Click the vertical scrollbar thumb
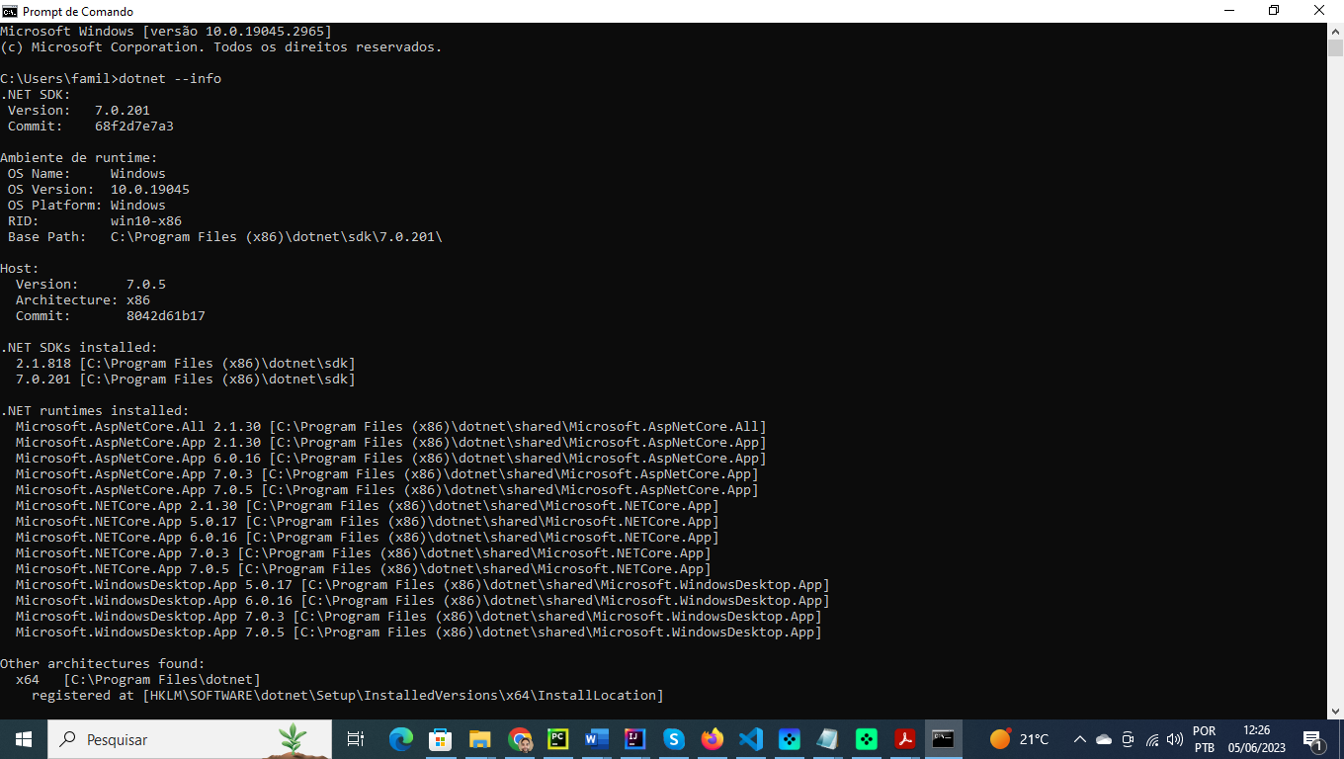Image resolution: width=1344 pixels, height=759 pixels. pyautogui.click(x=1335, y=49)
